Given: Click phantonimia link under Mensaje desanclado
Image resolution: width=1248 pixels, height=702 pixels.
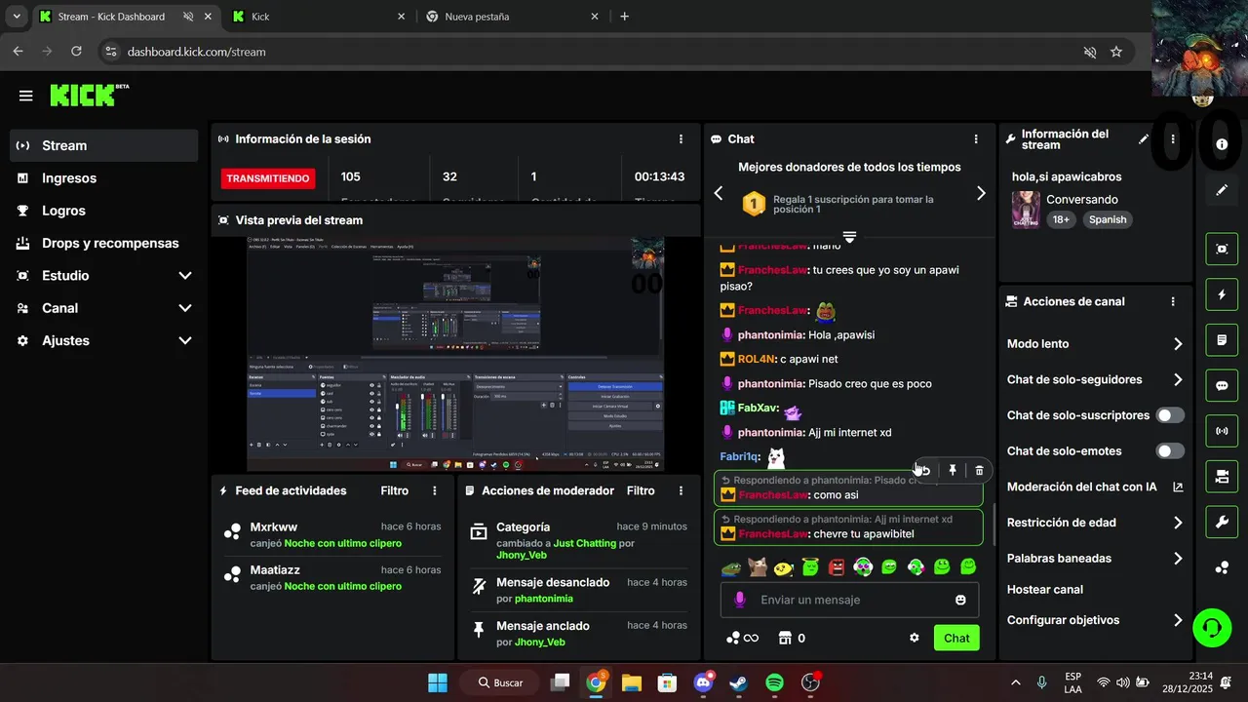Looking at the screenshot, I should [544, 599].
